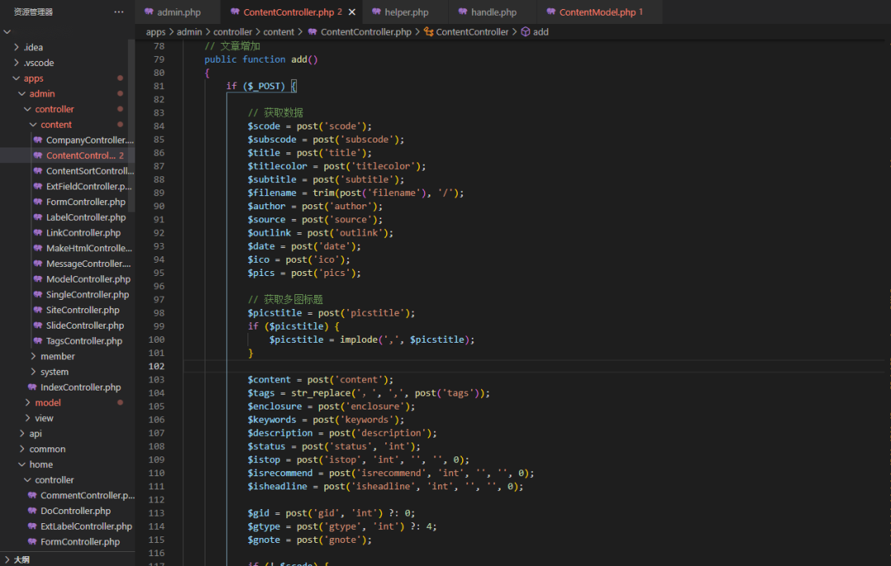Open the explorer panel more actions ellipsis
Image resolution: width=891 pixels, height=566 pixels.
(x=118, y=12)
